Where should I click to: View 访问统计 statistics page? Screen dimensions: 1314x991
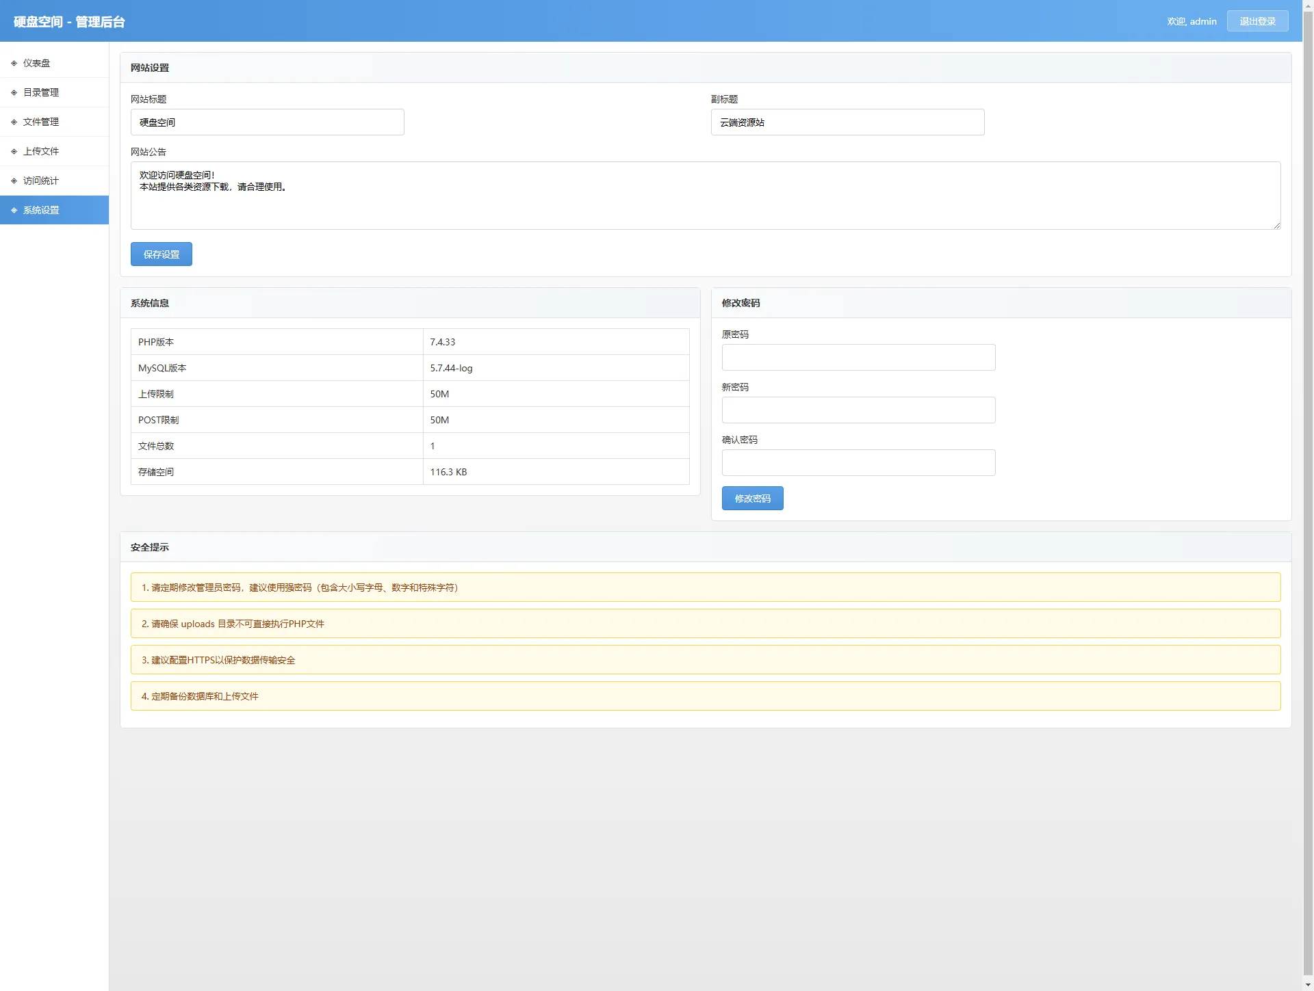[x=41, y=181]
